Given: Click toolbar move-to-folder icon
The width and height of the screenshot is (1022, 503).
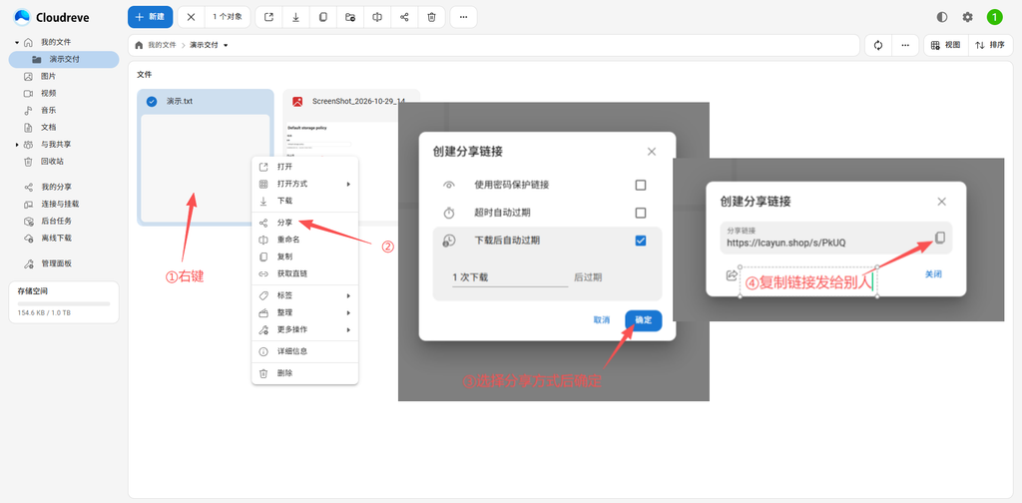Looking at the screenshot, I should pos(350,17).
